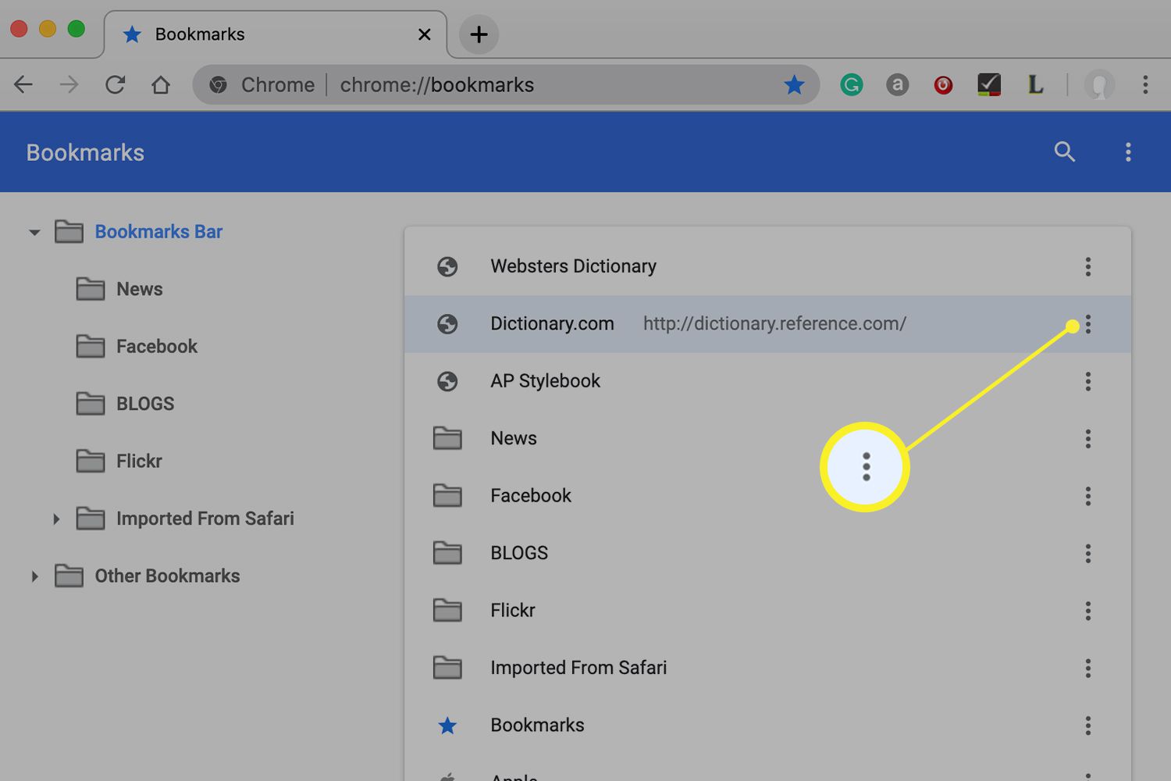Open the gray 'a' extension icon

898,84
